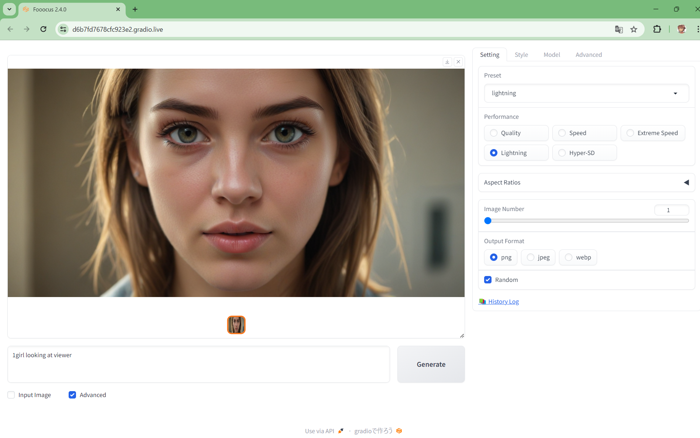The image size is (700, 438).
Task: Choose png output format
Action: [x=501, y=257]
